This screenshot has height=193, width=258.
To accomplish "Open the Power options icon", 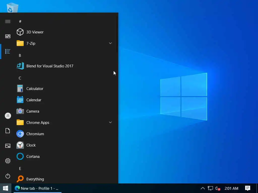I will [8, 176].
